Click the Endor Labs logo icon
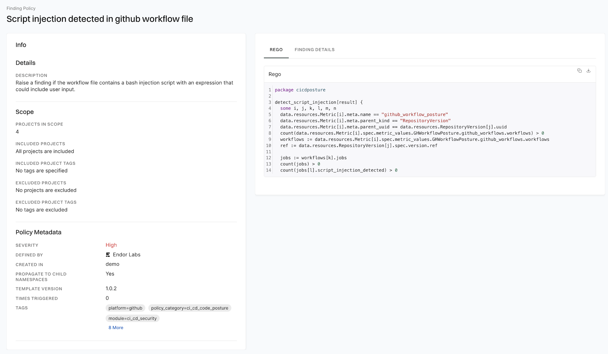Viewport: 608px width, 354px height. [108, 255]
